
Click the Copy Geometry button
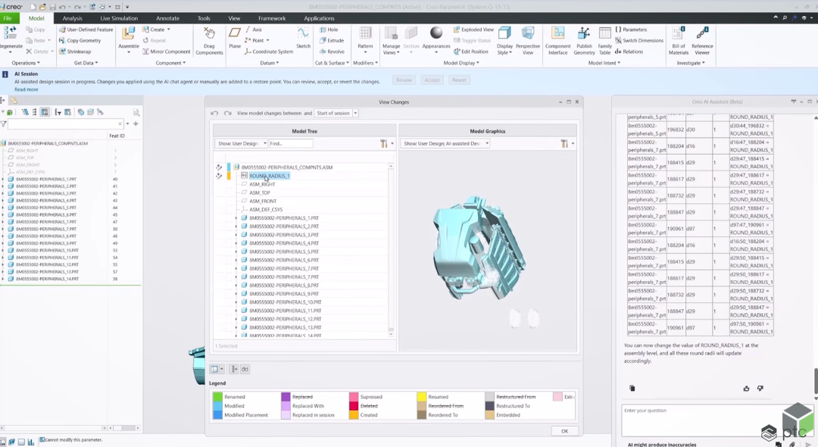(80, 41)
